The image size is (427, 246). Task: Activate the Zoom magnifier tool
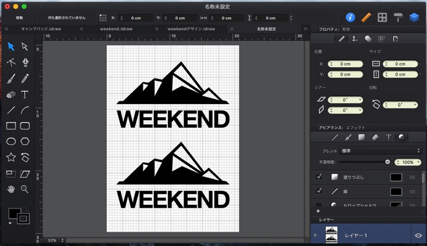(x=25, y=189)
